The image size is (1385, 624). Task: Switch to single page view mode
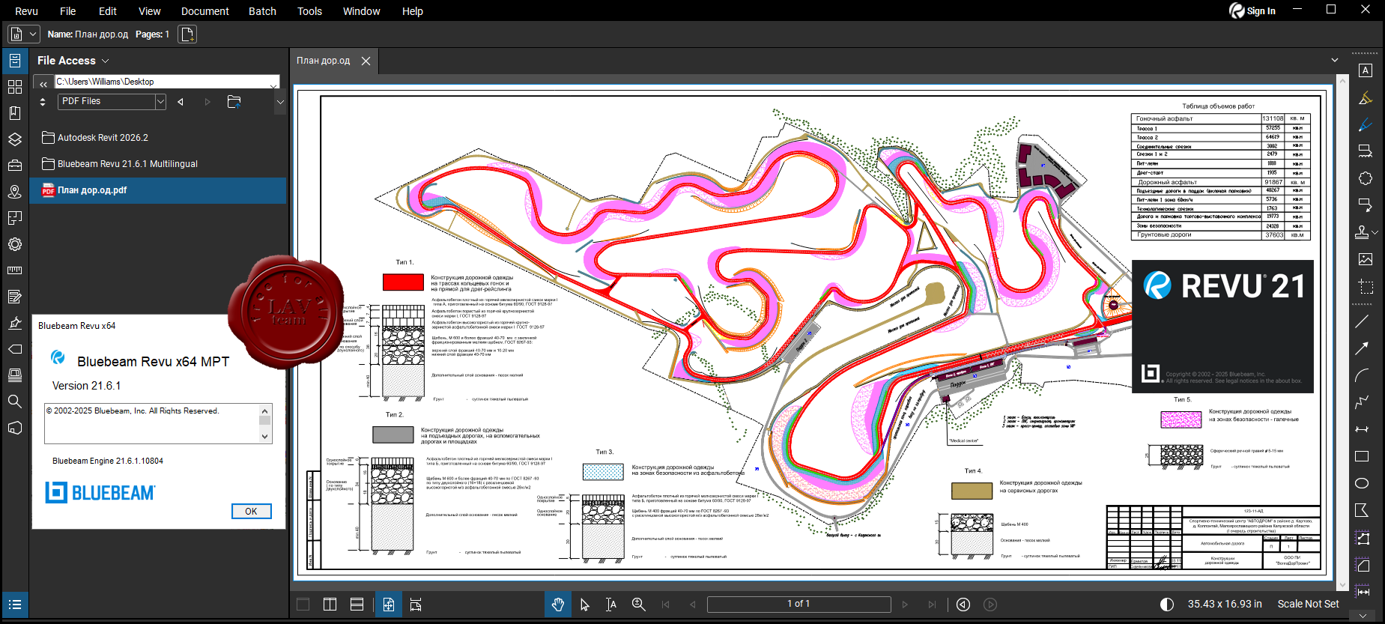click(x=303, y=605)
